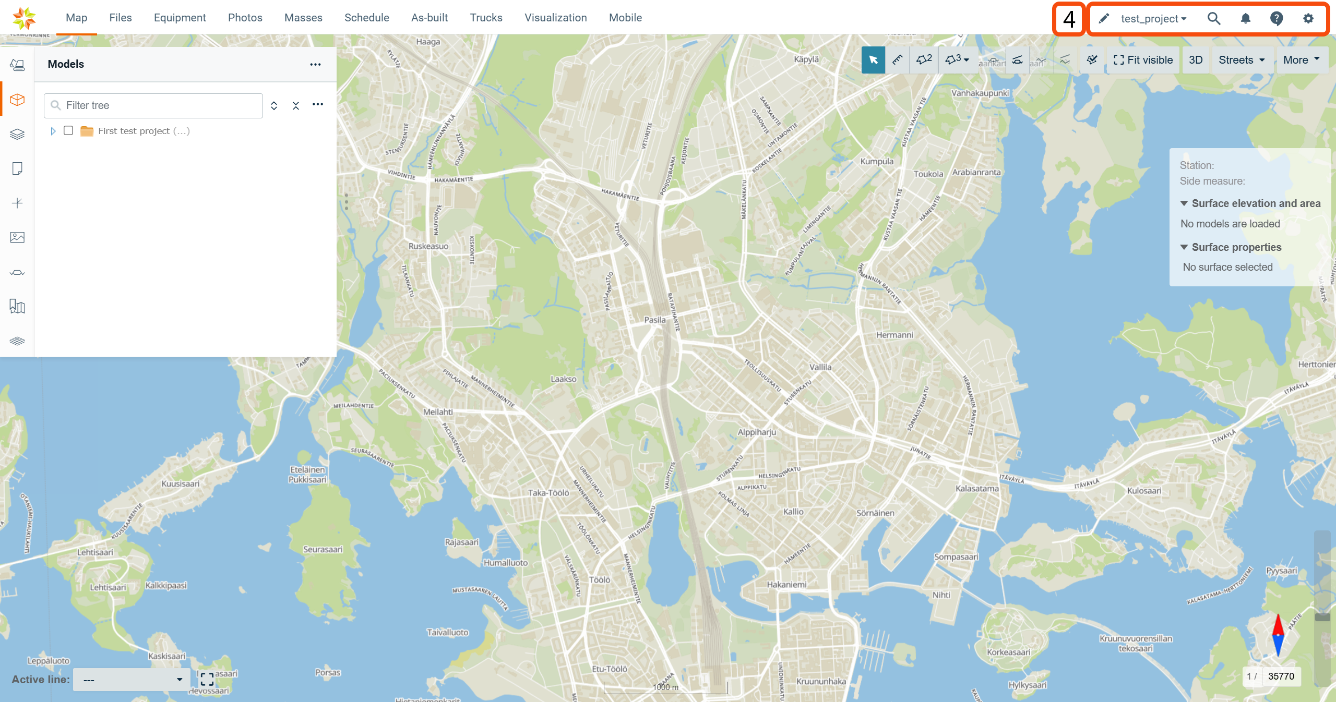Open the images sidebar icon
This screenshot has height=702, width=1336.
pyautogui.click(x=17, y=237)
